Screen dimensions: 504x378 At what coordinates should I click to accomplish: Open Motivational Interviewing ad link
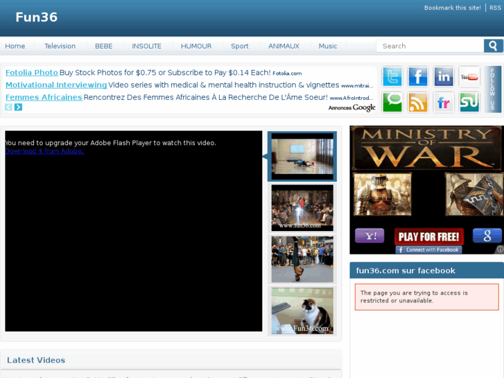(x=56, y=85)
